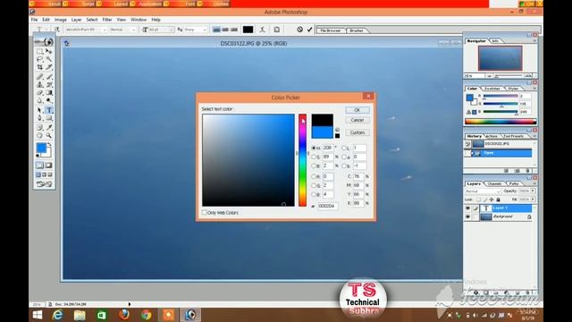Open the File menu
The height and width of the screenshot is (322, 572).
34,20
